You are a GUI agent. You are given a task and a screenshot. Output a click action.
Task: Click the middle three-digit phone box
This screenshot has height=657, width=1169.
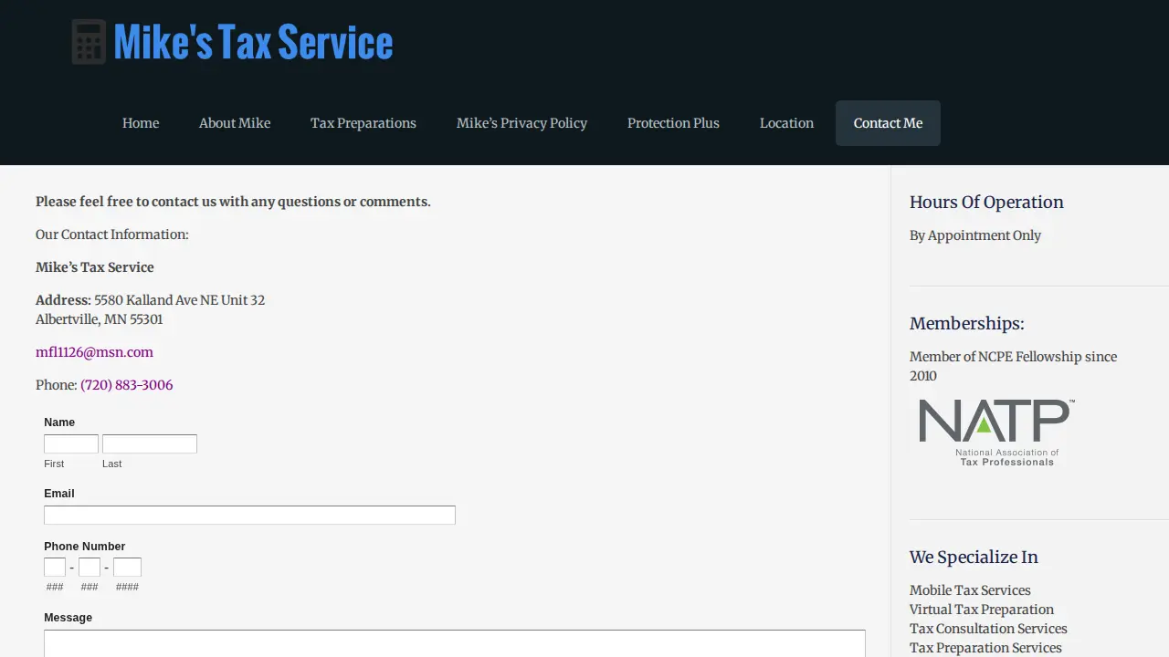tap(90, 568)
